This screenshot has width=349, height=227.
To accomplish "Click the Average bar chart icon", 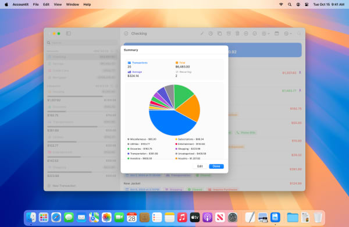I will coord(129,72).
